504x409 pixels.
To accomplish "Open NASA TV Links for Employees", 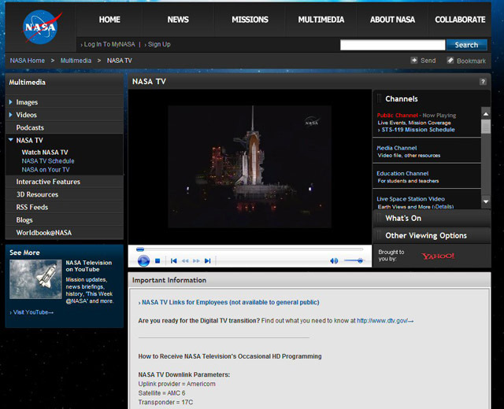I will click(231, 302).
